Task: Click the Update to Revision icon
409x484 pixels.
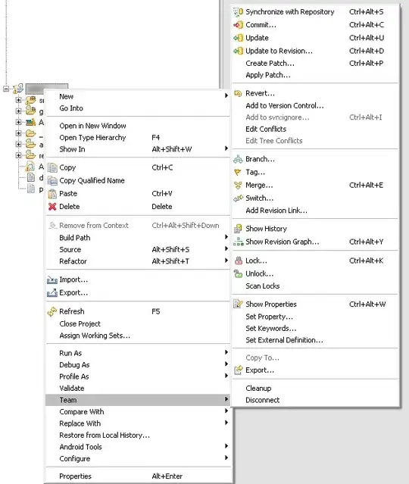Action: [x=239, y=51]
